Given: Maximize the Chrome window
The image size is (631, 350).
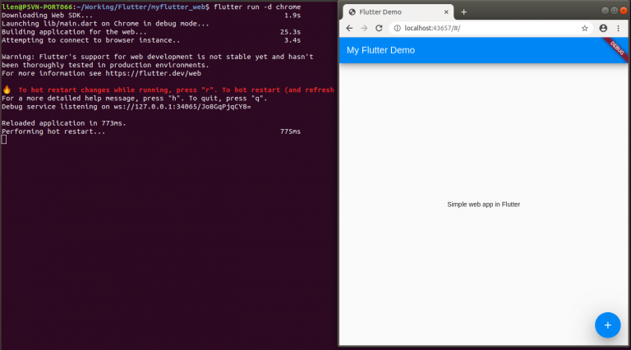Looking at the screenshot, I should (x=614, y=11).
